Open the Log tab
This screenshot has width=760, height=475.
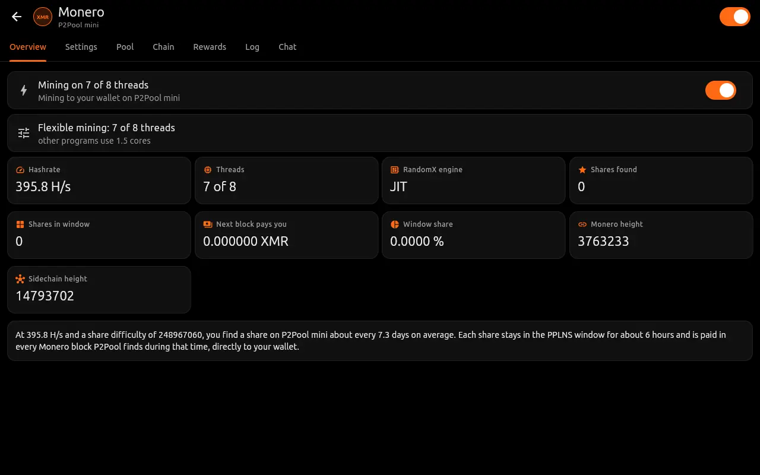pyautogui.click(x=252, y=47)
